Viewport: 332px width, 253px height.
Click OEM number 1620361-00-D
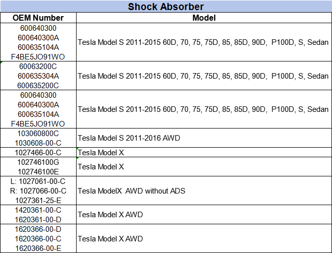click(38, 219)
